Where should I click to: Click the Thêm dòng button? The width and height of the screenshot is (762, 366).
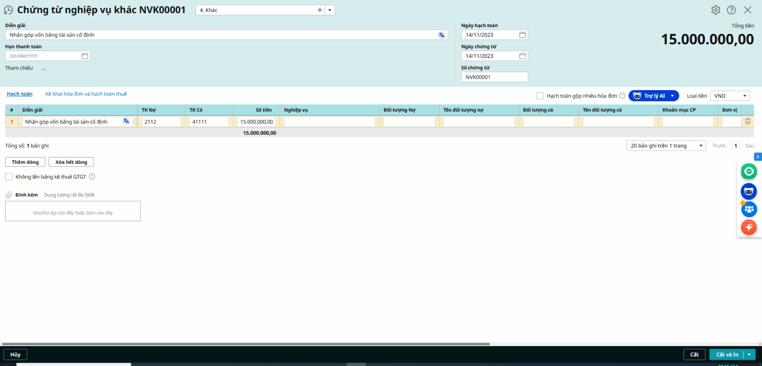(x=25, y=162)
